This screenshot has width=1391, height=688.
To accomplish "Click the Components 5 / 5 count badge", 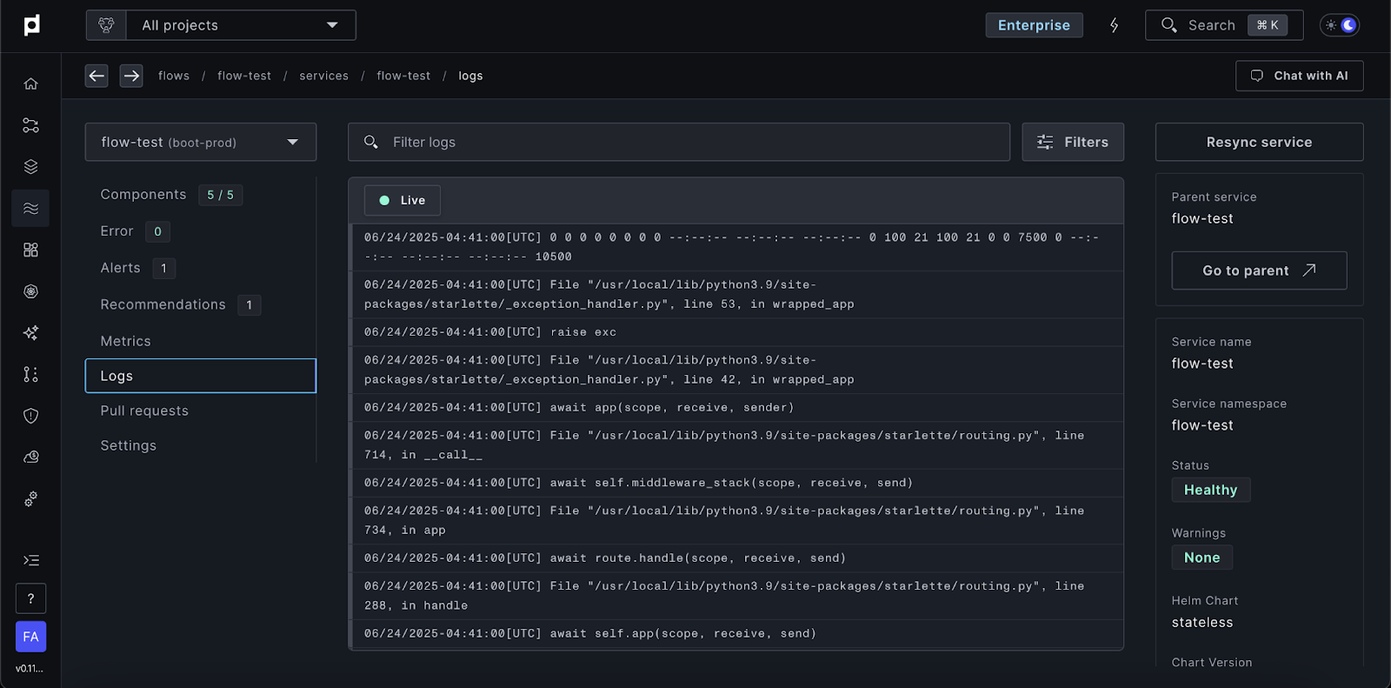I will (x=220, y=195).
